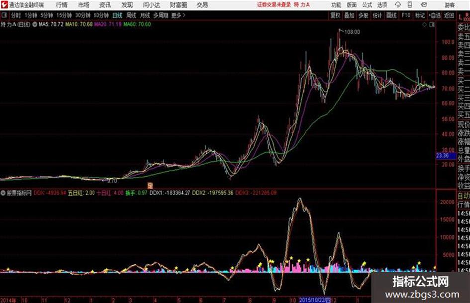Switch to the 分时 period tab
The width and height of the screenshot is (470, 303).
coord(16,15)
